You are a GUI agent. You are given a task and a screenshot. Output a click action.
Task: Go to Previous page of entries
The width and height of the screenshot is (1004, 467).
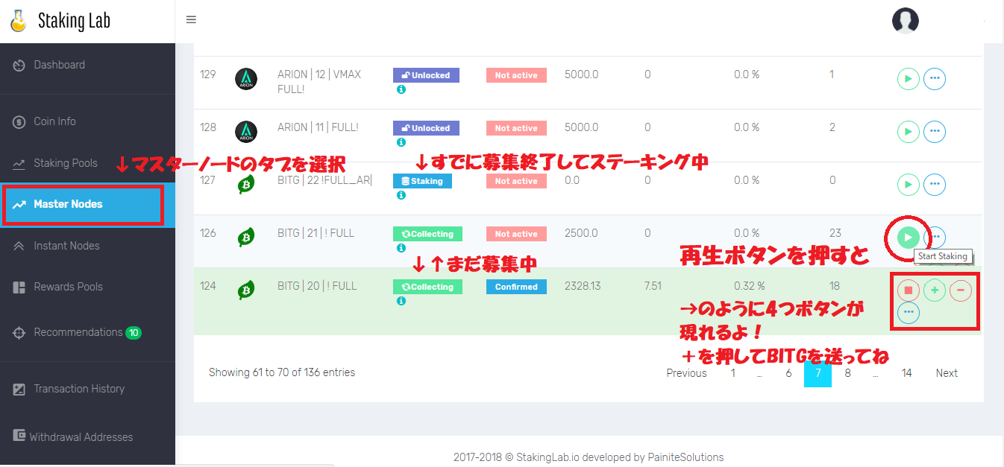(686, 373)
